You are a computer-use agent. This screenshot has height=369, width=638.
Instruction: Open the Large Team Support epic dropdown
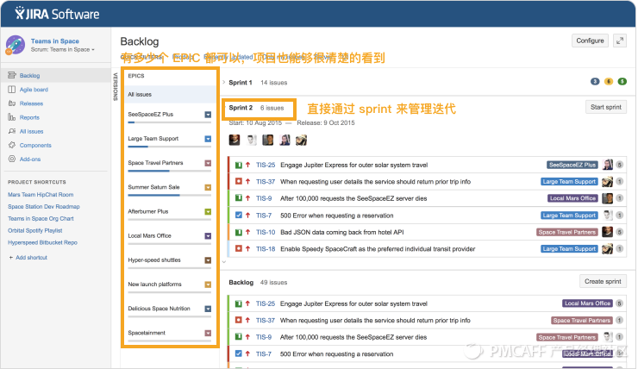point(208,139)
